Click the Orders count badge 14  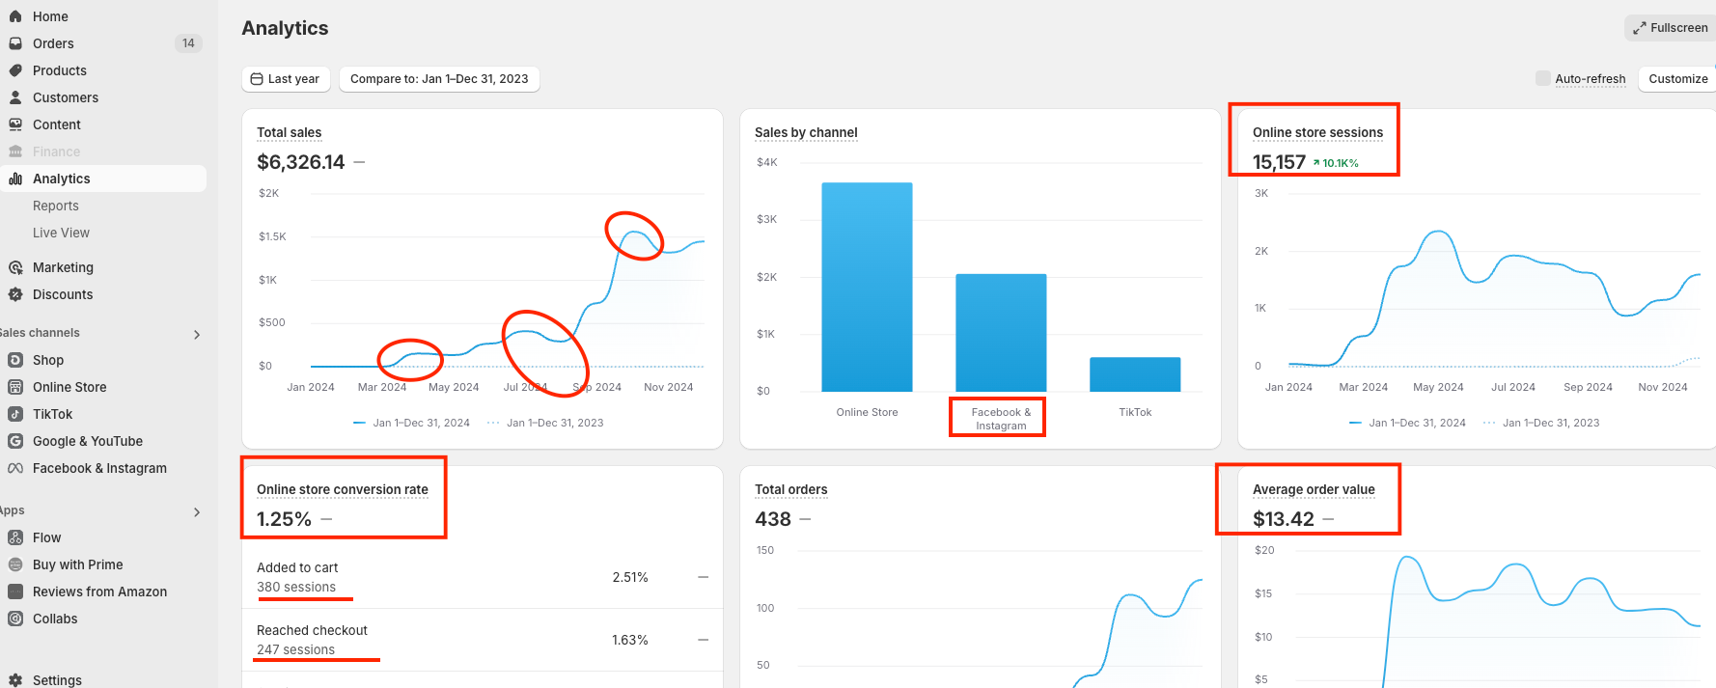188,43
